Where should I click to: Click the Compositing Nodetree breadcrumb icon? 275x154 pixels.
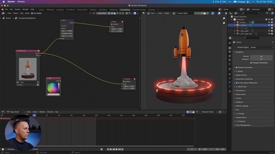click(x=16, y=18)
